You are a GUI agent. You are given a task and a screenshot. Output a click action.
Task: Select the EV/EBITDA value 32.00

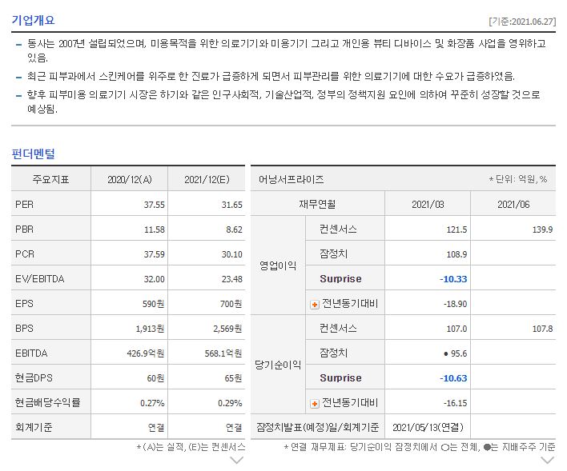pos(154,279)
